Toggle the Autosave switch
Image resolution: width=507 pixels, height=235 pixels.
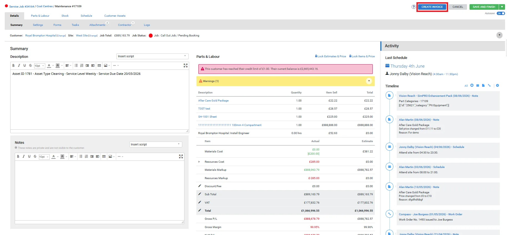[x=501, y=13]
